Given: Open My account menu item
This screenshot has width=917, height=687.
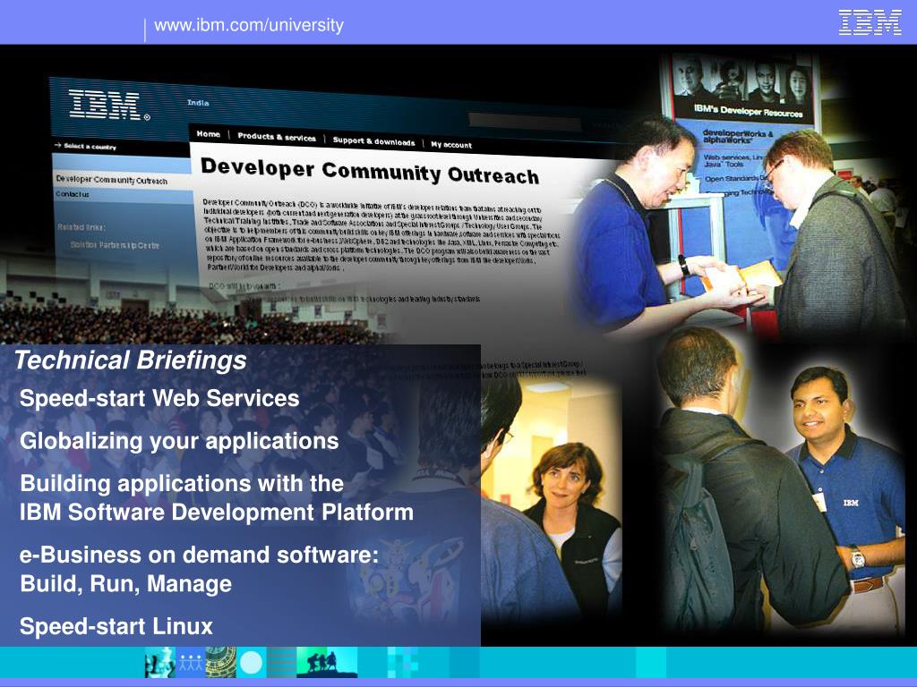Looking at the screenshot, I should 451,144.
